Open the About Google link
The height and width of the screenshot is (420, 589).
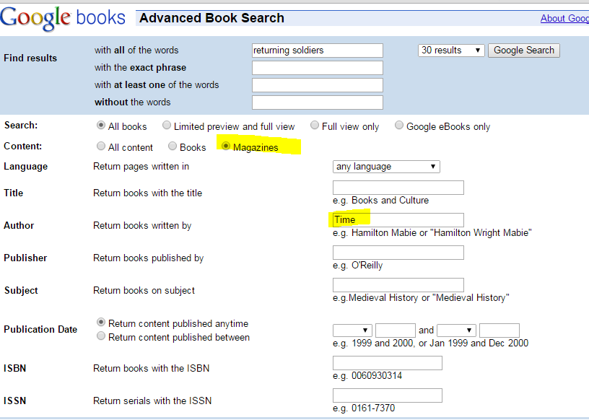[564, 18]
